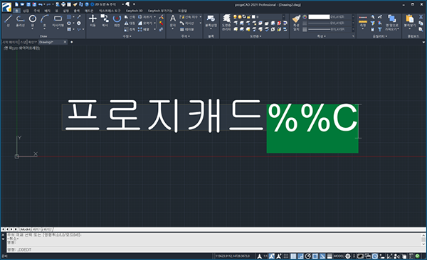This screenshot has height=260, width=427.
Task: Select the large A text tool
Action: (173, 18)
